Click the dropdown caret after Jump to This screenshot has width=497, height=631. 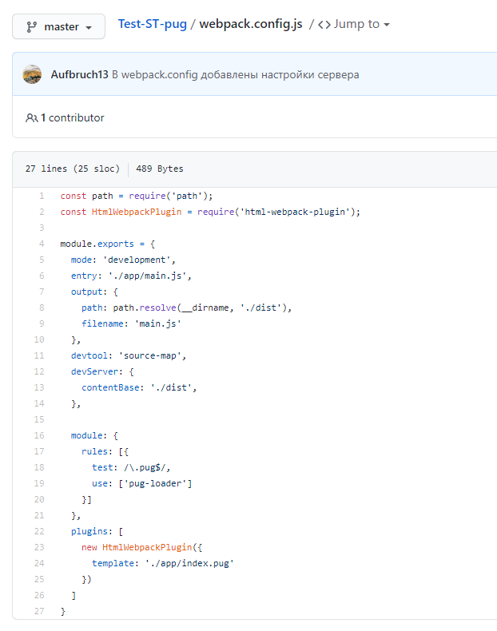point(387,25)
